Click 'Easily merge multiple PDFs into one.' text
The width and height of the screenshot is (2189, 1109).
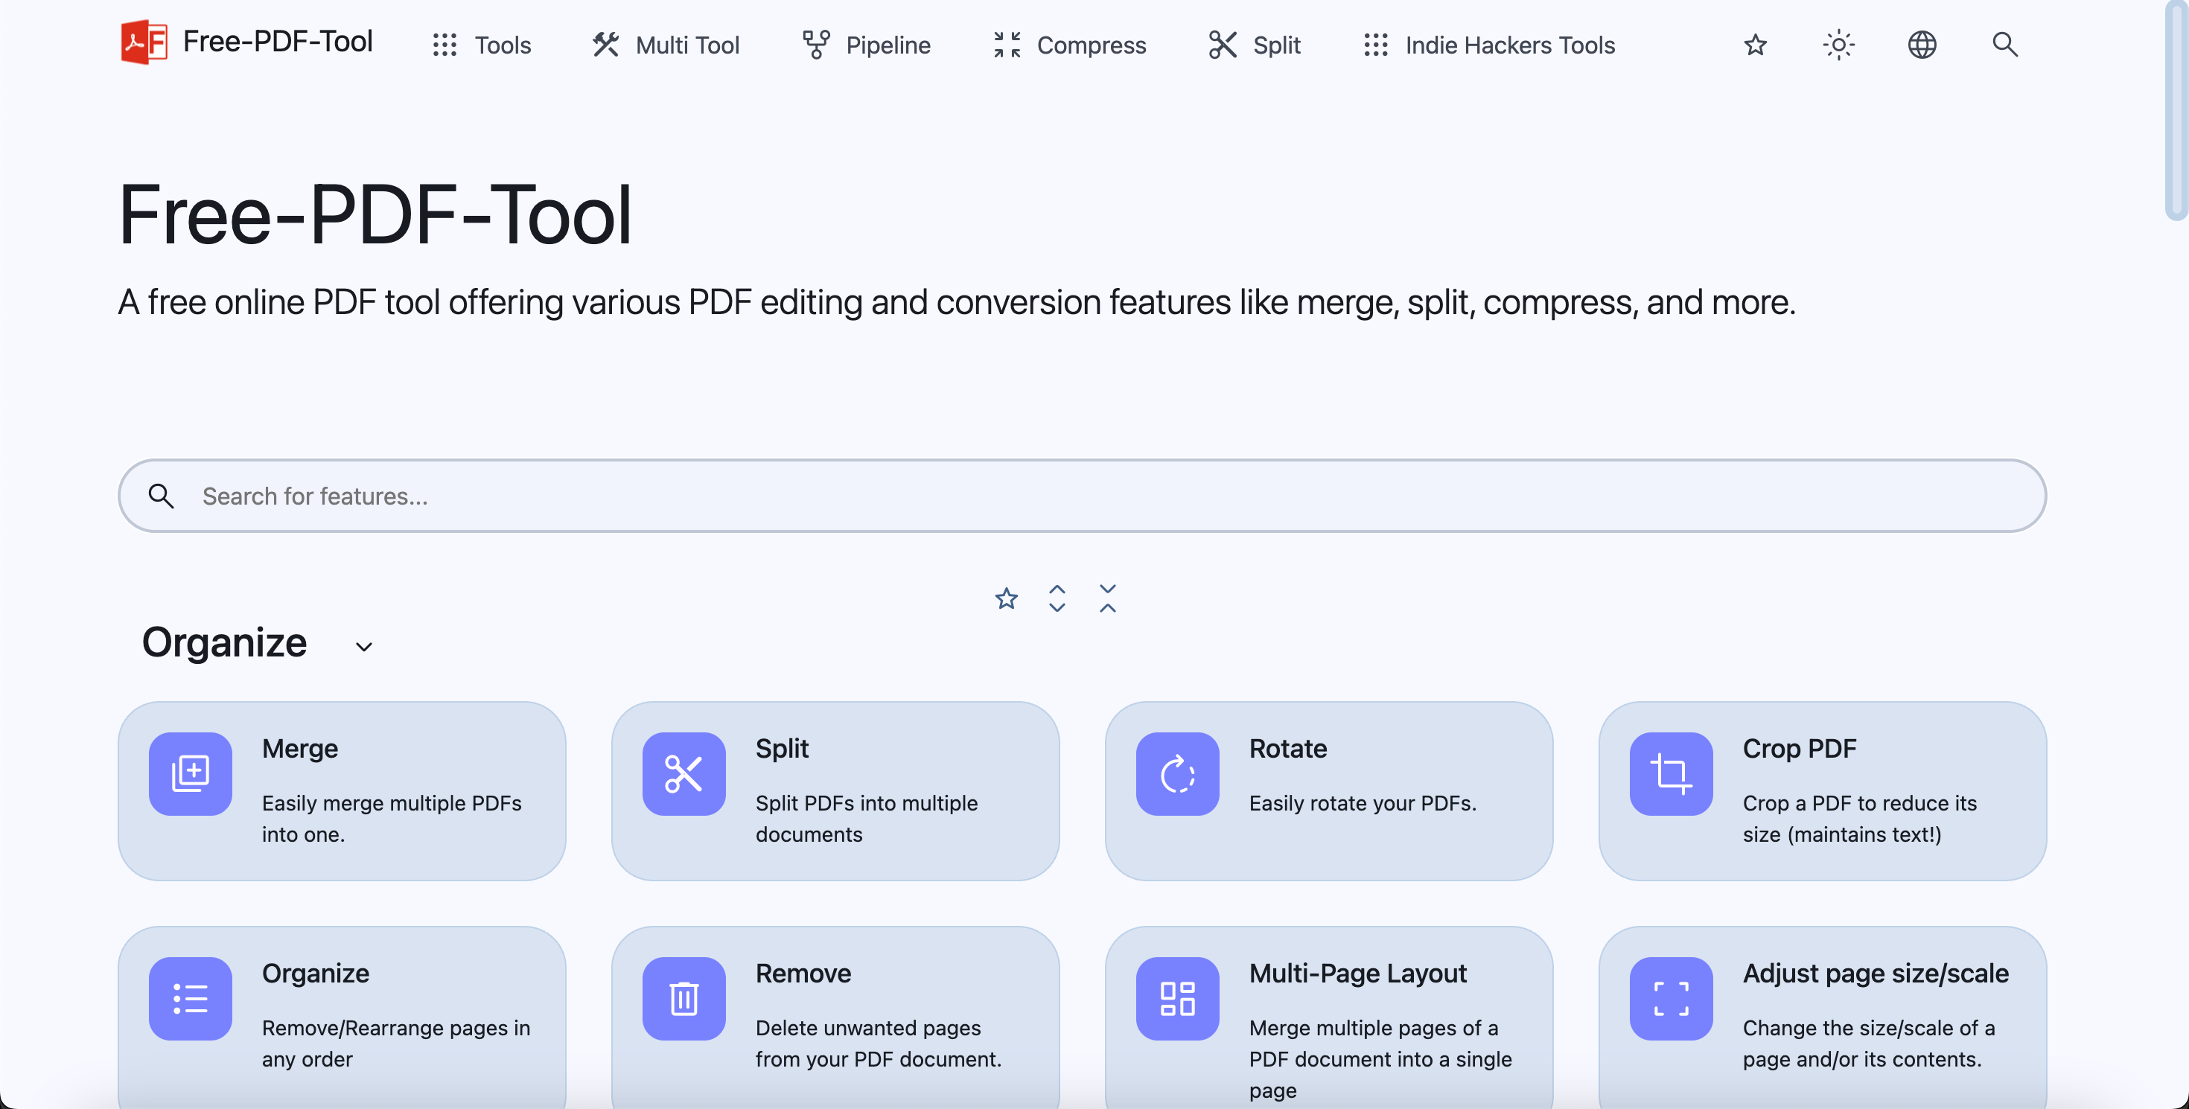tap(392, 819)
